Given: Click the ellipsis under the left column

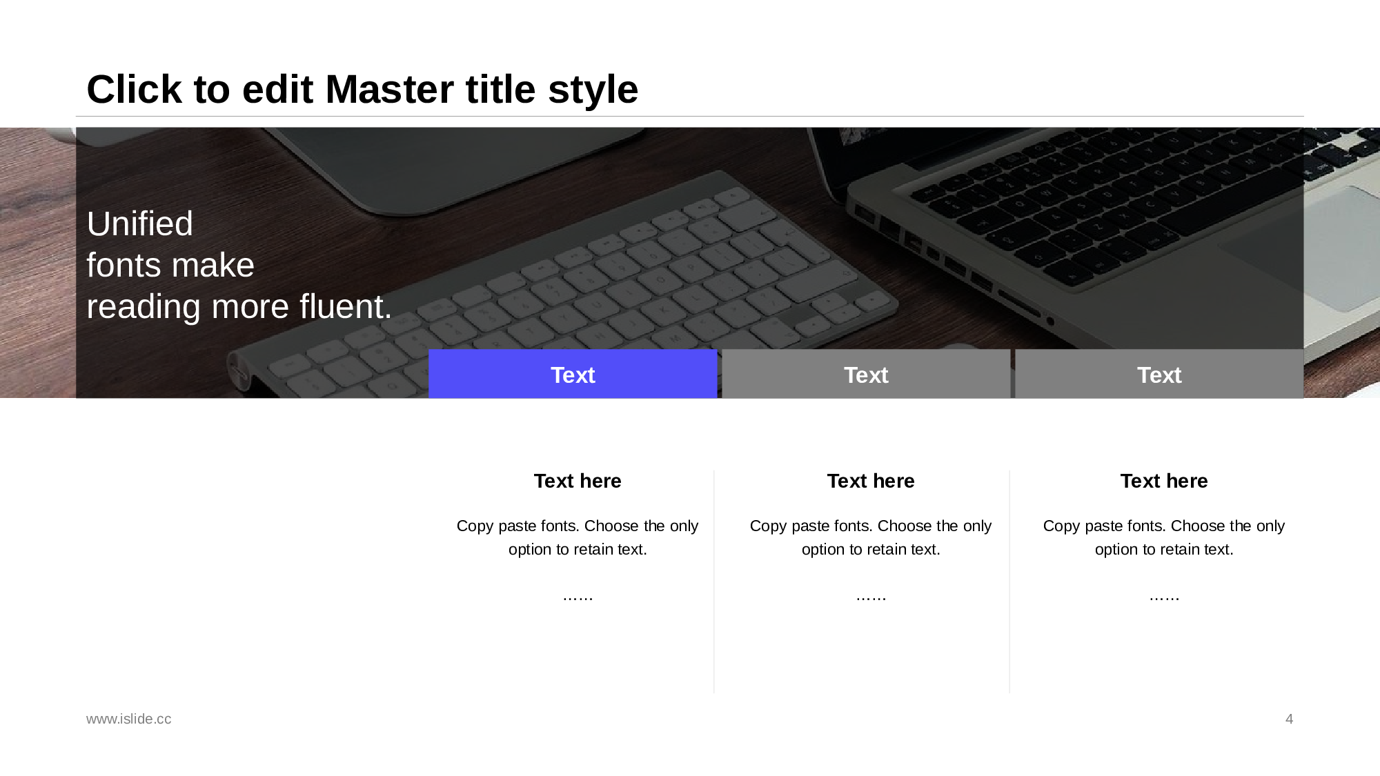Looking at the screenshot, I should (x=578, y=597).
